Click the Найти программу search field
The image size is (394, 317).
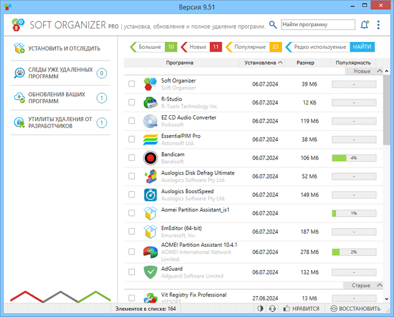click(317, 25)
